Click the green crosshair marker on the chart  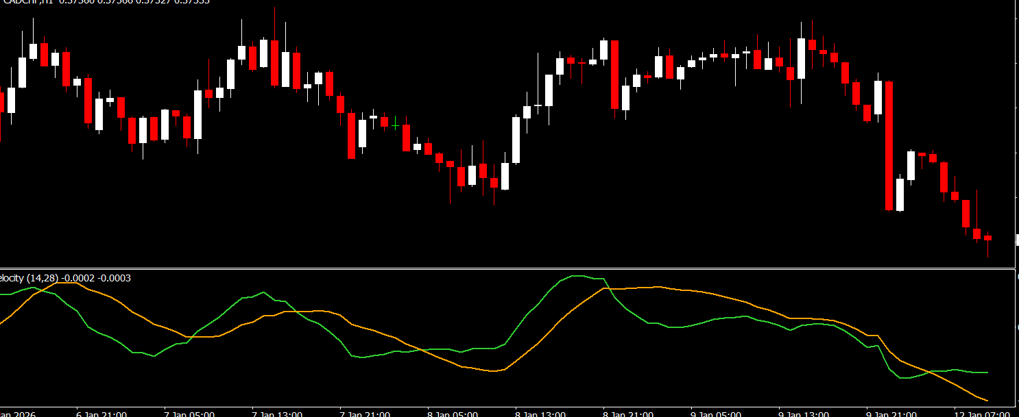pos(396,123)
